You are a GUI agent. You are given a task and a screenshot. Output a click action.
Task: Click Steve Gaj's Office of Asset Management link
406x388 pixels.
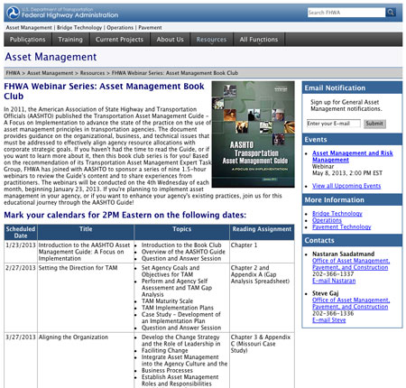tap(351, 303)
